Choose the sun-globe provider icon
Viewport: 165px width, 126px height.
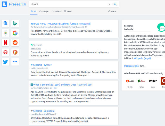(x=5, y=33)
